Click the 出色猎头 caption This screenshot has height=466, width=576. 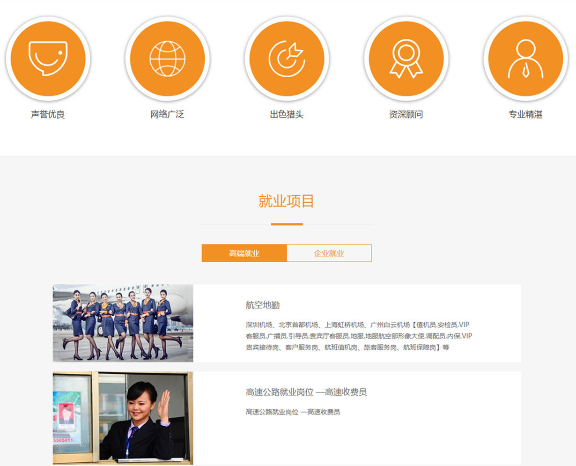click(x=287, y=114)
